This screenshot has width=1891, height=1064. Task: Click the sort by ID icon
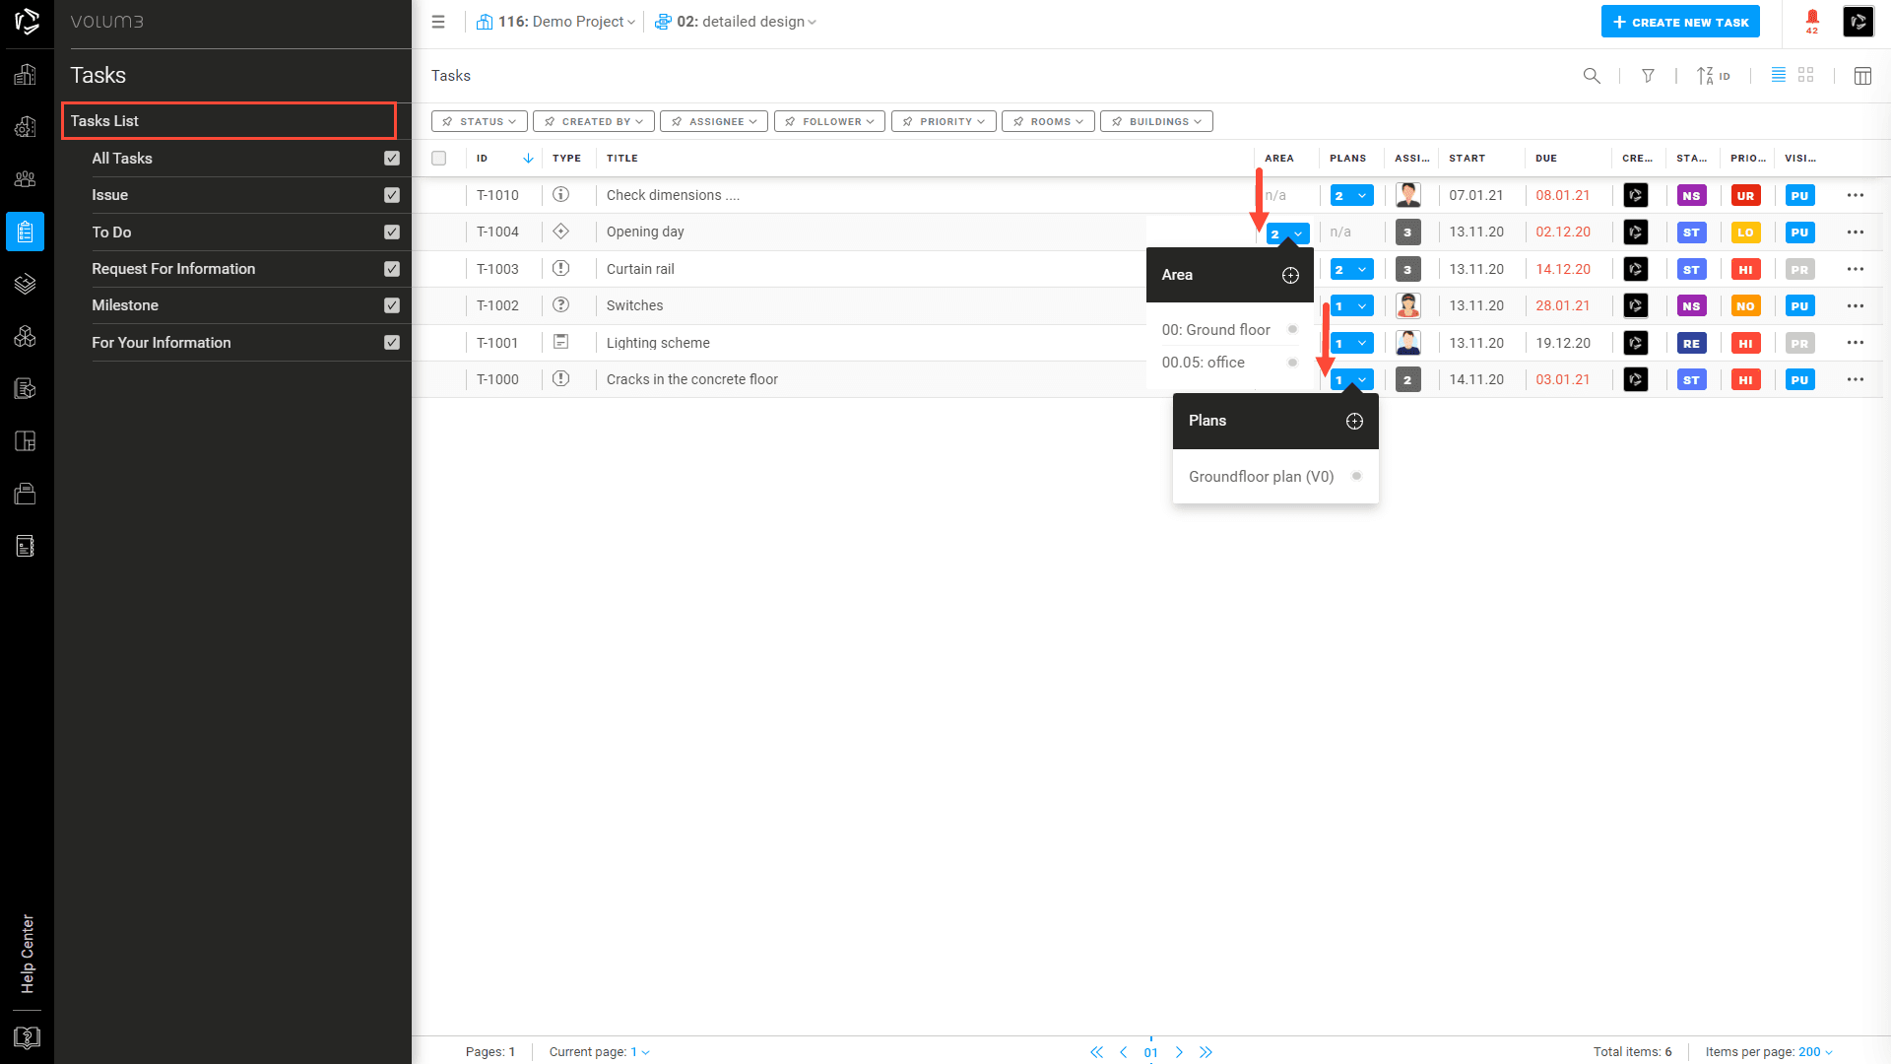[x=1713, y=76]
